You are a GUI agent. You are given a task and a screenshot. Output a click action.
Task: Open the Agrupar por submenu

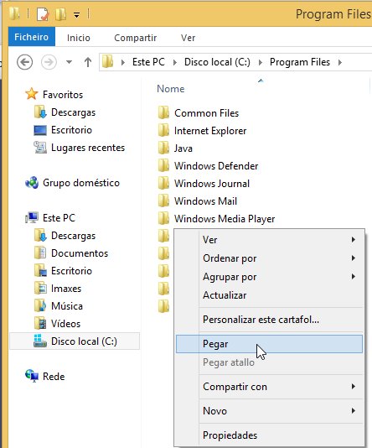[269, 277]
